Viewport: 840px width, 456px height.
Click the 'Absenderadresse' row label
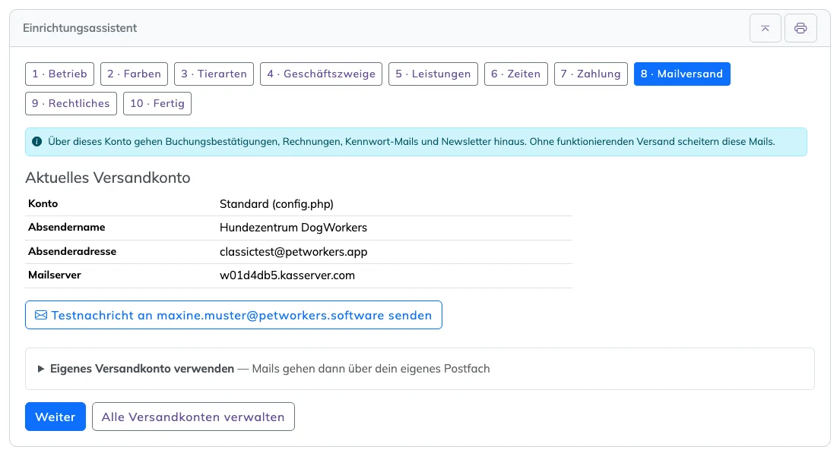pyautogui.click(x=72, y=251)
